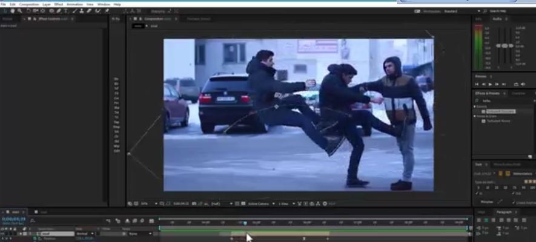Select the Type tool
This screenshot has height=242, width=536.
(x=66, y=11)
